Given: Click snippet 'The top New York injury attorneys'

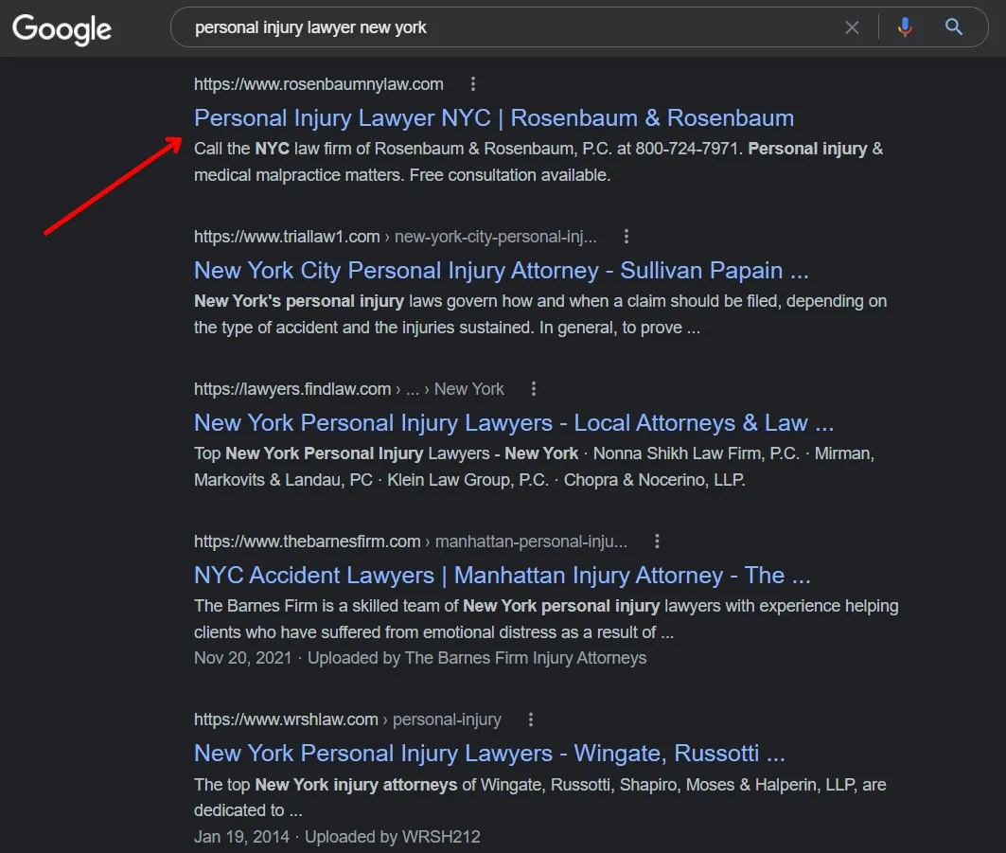Looking at the screenshot, I should point(540,798).
